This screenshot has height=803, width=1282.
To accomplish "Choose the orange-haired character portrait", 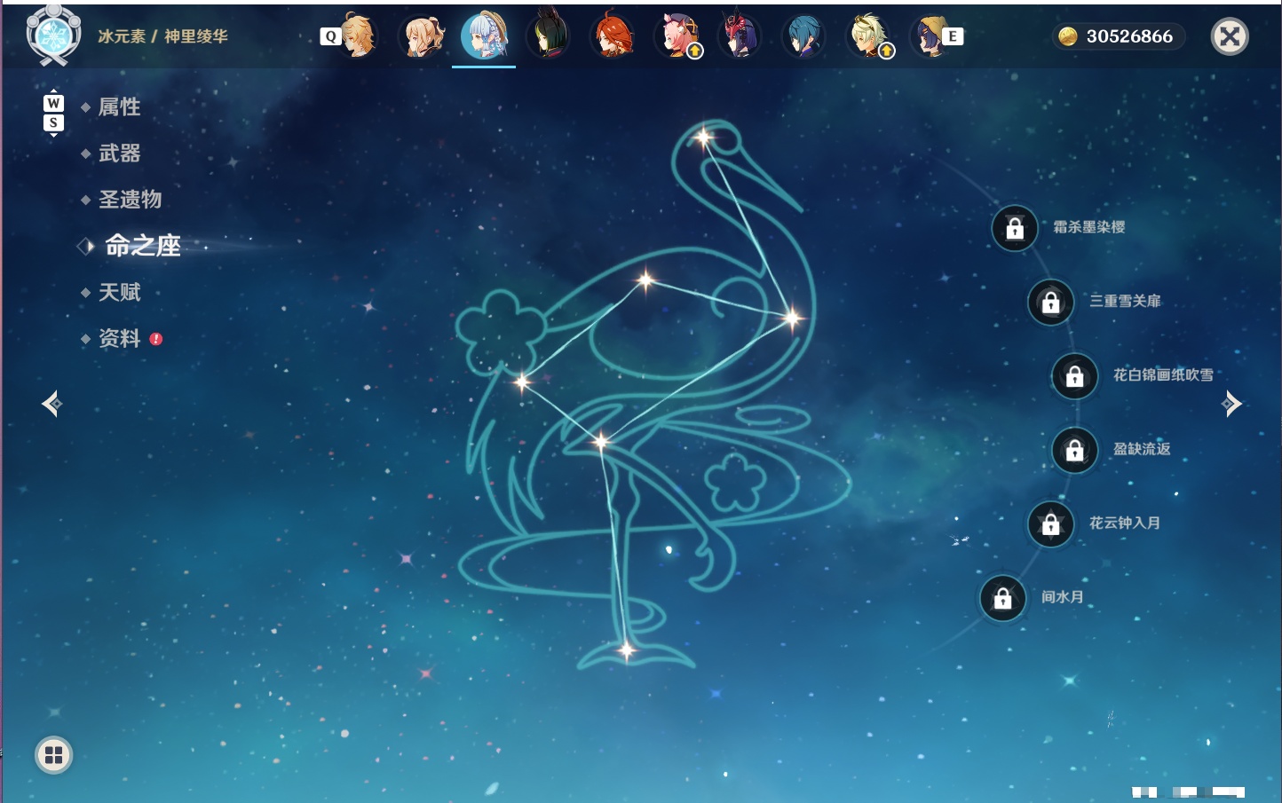I will (613, 36).
